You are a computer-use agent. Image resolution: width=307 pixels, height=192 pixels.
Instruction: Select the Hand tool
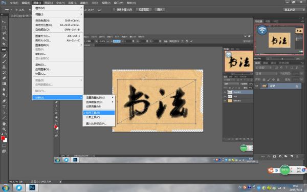pos(4,123)
